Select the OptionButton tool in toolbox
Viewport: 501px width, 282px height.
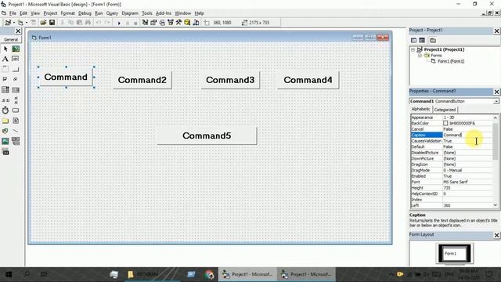pos(16,80)
